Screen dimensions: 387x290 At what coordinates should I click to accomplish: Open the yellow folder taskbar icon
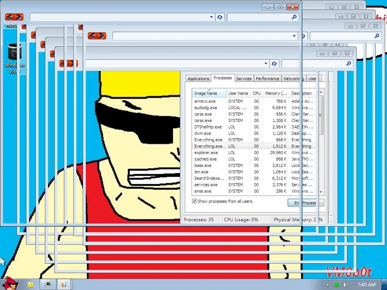(x=30, y=285)
